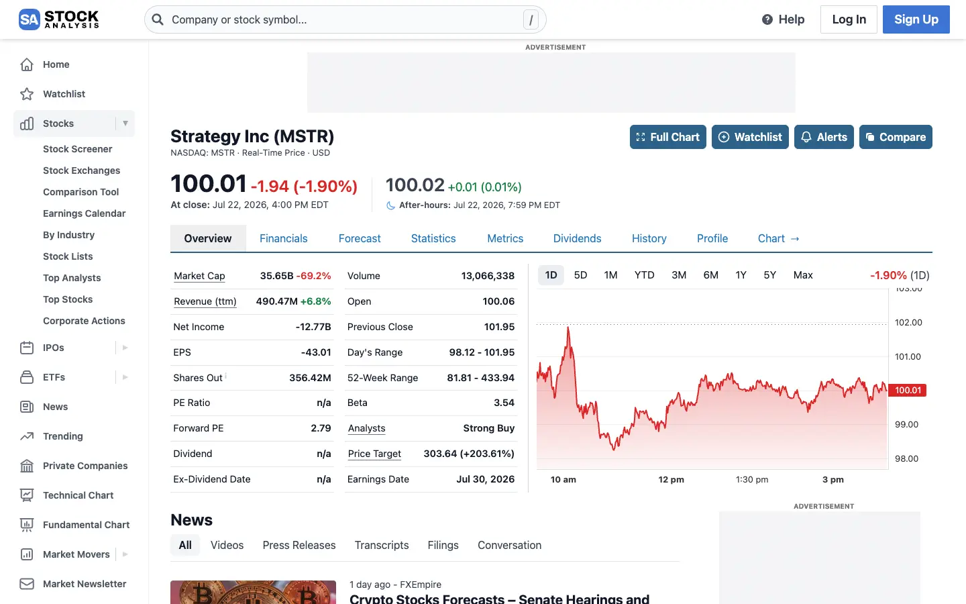This screenshot has height=604, width=966.
Task: Add stock via Watchlist button
Action: (x=750, y=137)
